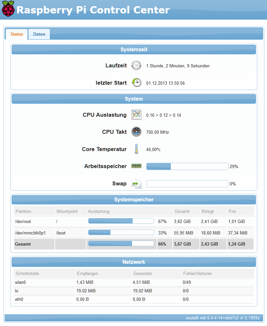
Task: Click the Systemspeicher section header
Action: [134, 199]
